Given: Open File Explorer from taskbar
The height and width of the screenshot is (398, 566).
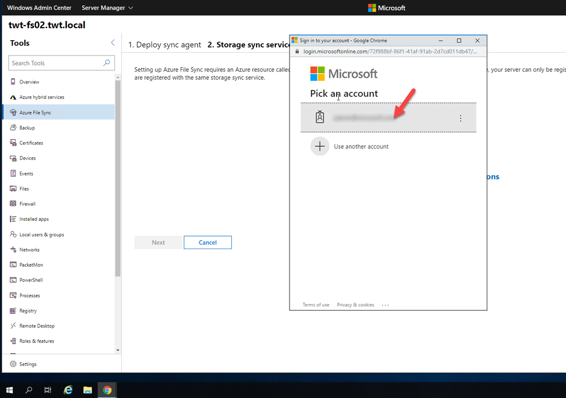Looking at the screenshot, I should click(87, 390).
